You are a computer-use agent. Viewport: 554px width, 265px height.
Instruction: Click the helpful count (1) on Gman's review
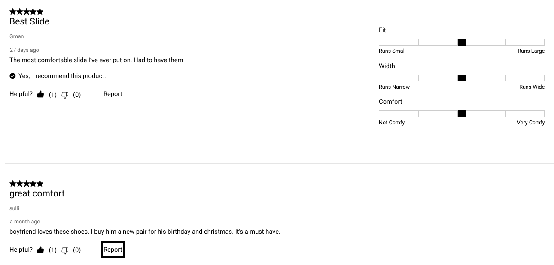tap(53, 95)
